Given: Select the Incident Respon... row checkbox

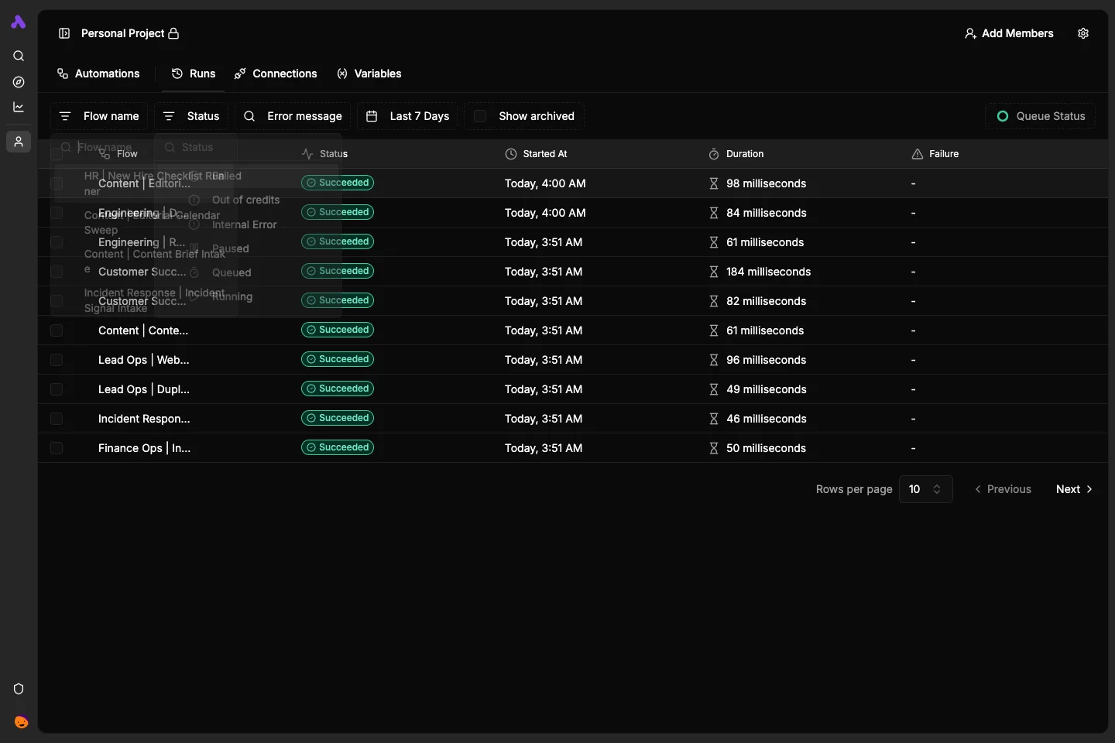Looking at the screenshot, I should tap(57, 419).
